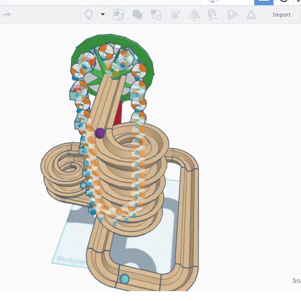301x301 pixels.
Task: Click the Union group solid shapes icon
Action: tap(137, 15)
